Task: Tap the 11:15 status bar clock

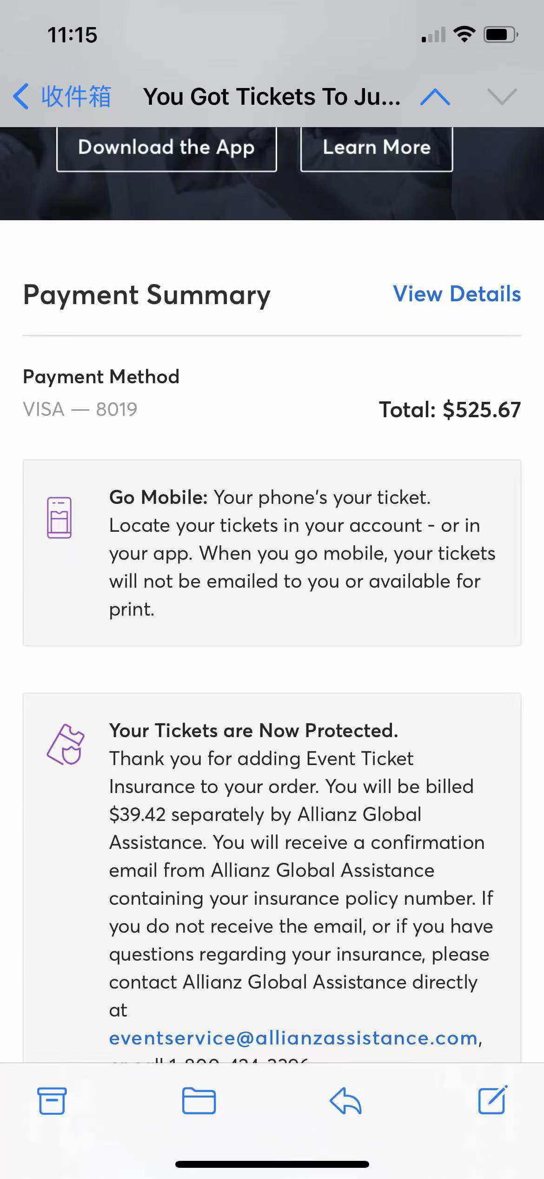Action: 73,35
